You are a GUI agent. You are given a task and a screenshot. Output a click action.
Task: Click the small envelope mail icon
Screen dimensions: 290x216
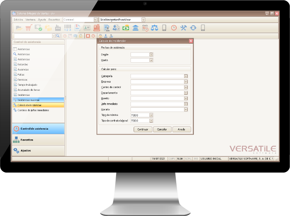tap(75, 36)
